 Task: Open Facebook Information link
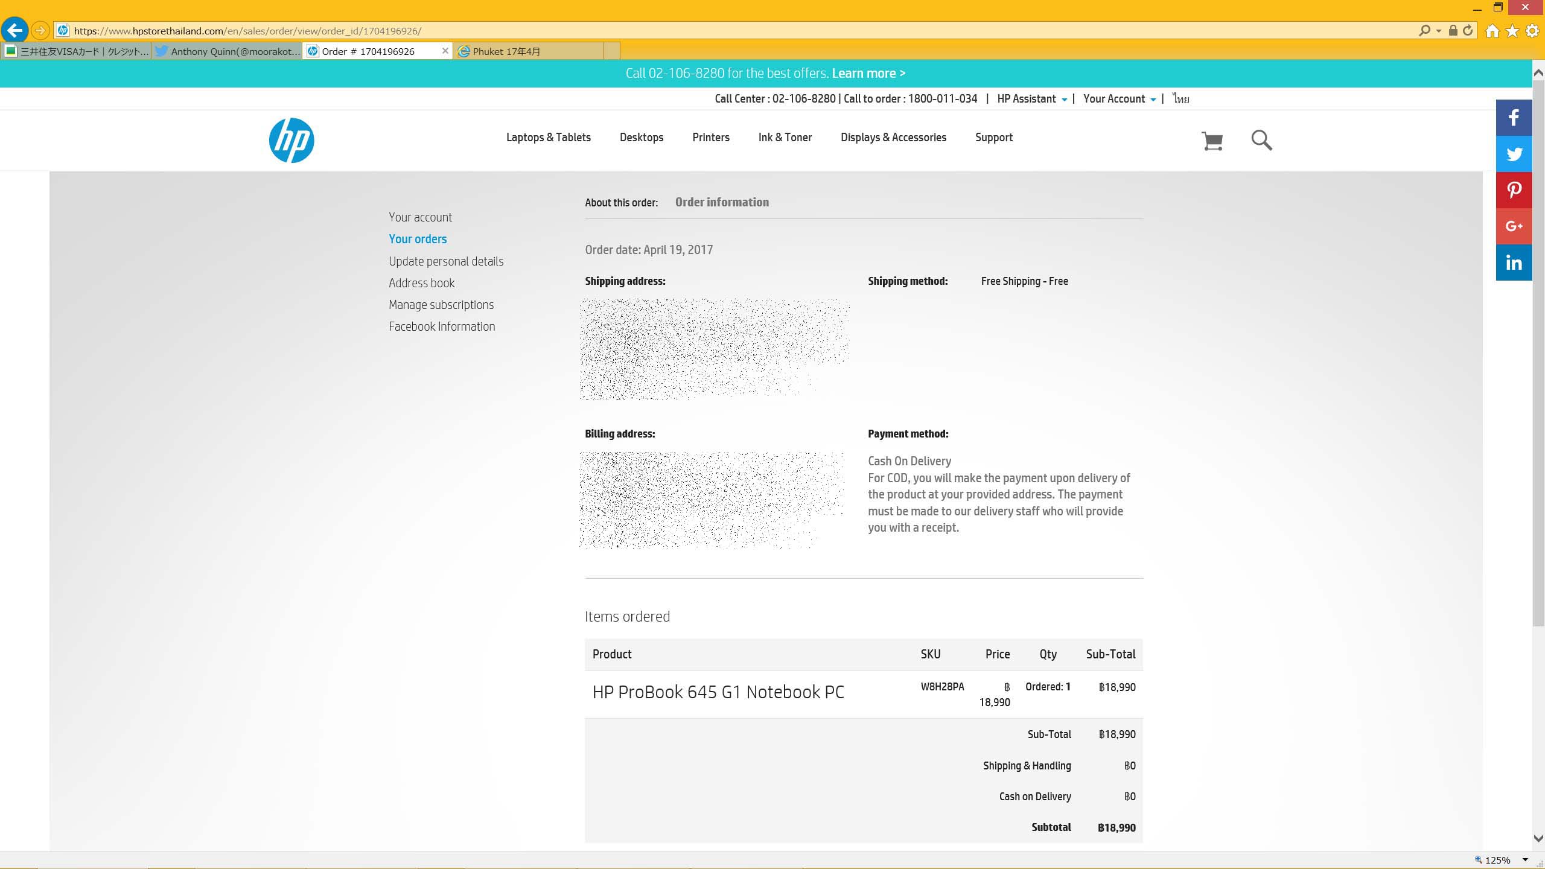click(442, 326)
